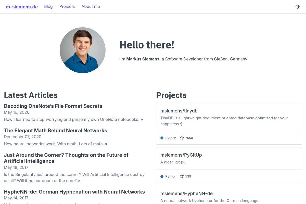The height and width of the screenshot is (204, 306).
Task: Click the m-siemens.de site logo
Action: coord(22,7)
